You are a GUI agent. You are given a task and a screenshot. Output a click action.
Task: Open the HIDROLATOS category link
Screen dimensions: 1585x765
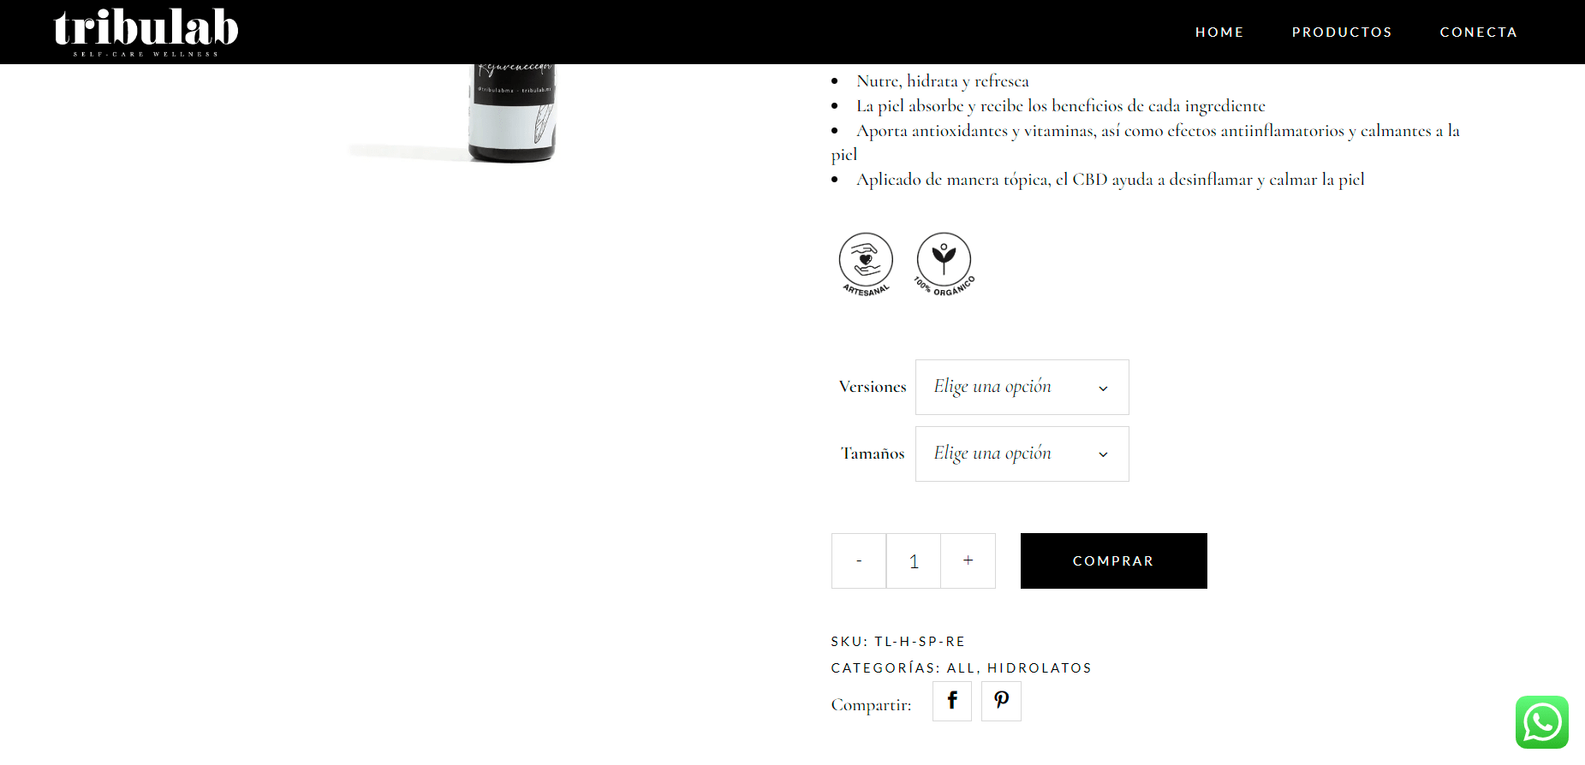pyautogui.click(x=1040, y=667)
